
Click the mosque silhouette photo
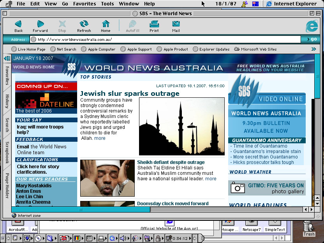coord(182,127)
